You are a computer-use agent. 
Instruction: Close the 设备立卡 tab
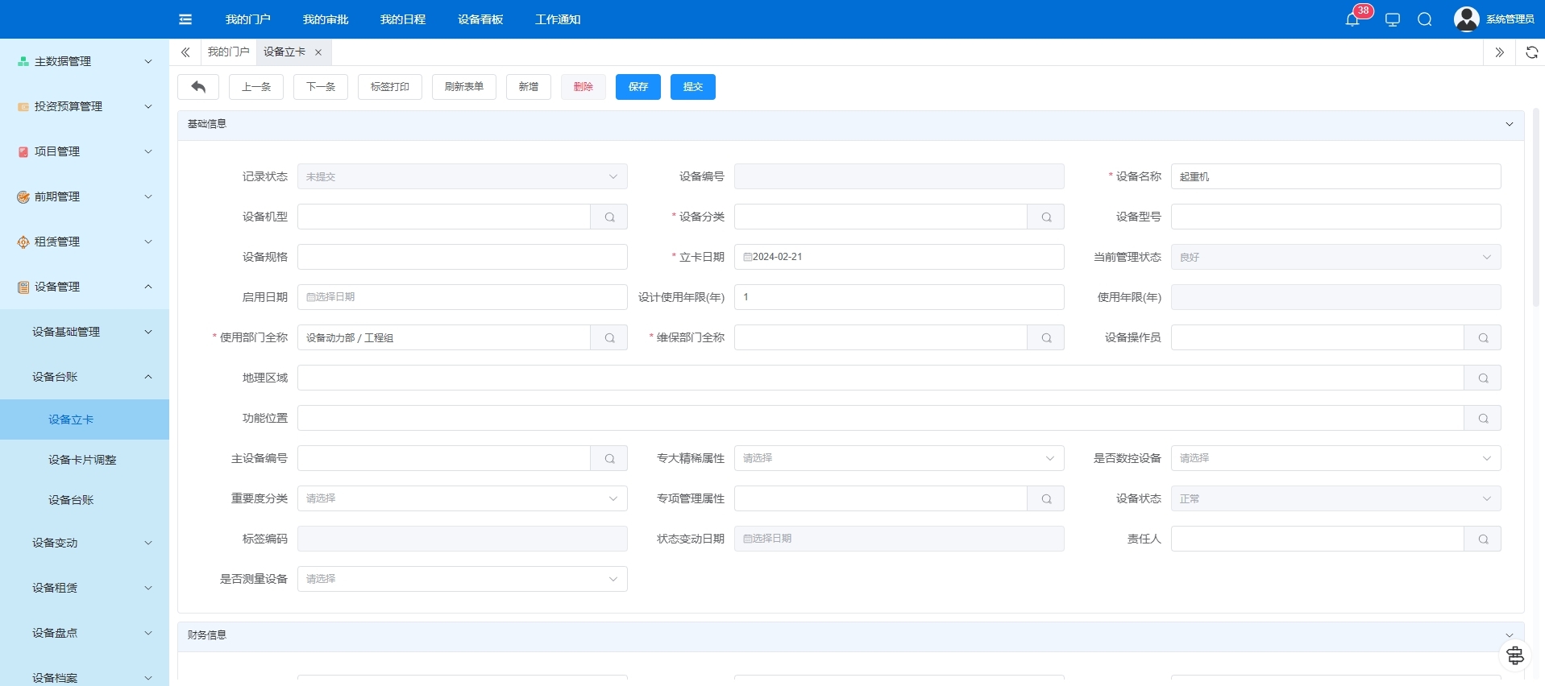(318, 52)
